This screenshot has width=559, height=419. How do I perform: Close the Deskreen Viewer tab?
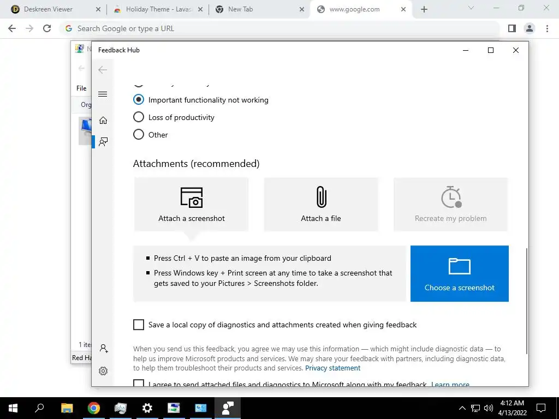(98, 9)
